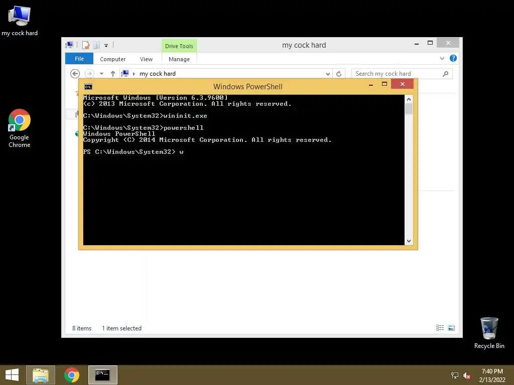Click the Windows Start button
Viewport: 514px width, 385px height.
tap(12, 375)
